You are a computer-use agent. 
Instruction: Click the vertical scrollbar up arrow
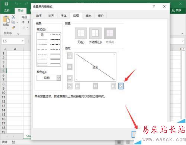pos(183,49)
